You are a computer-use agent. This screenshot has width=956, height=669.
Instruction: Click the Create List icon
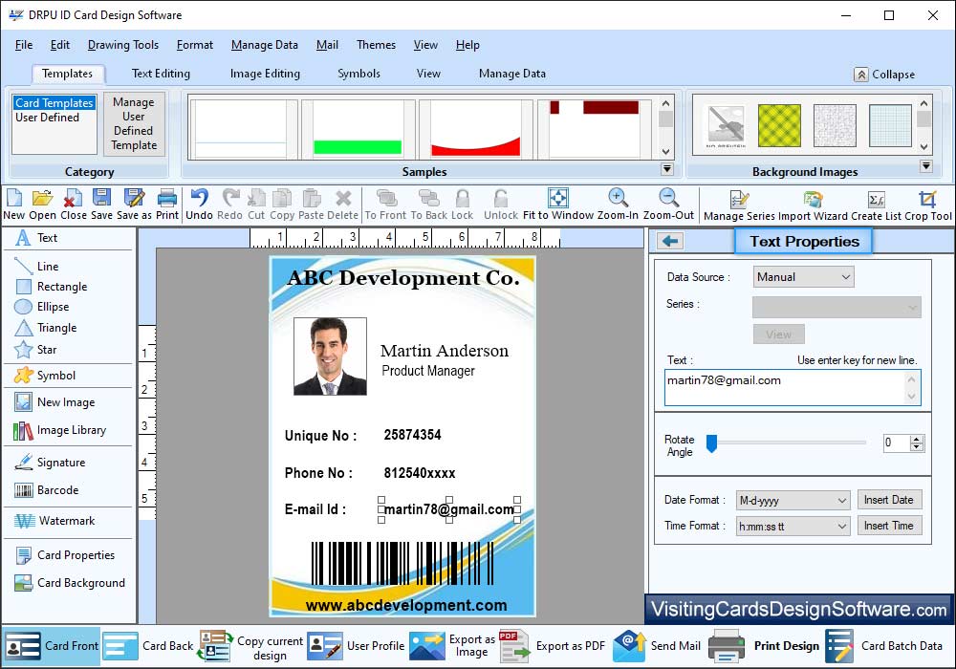(876, 205)
